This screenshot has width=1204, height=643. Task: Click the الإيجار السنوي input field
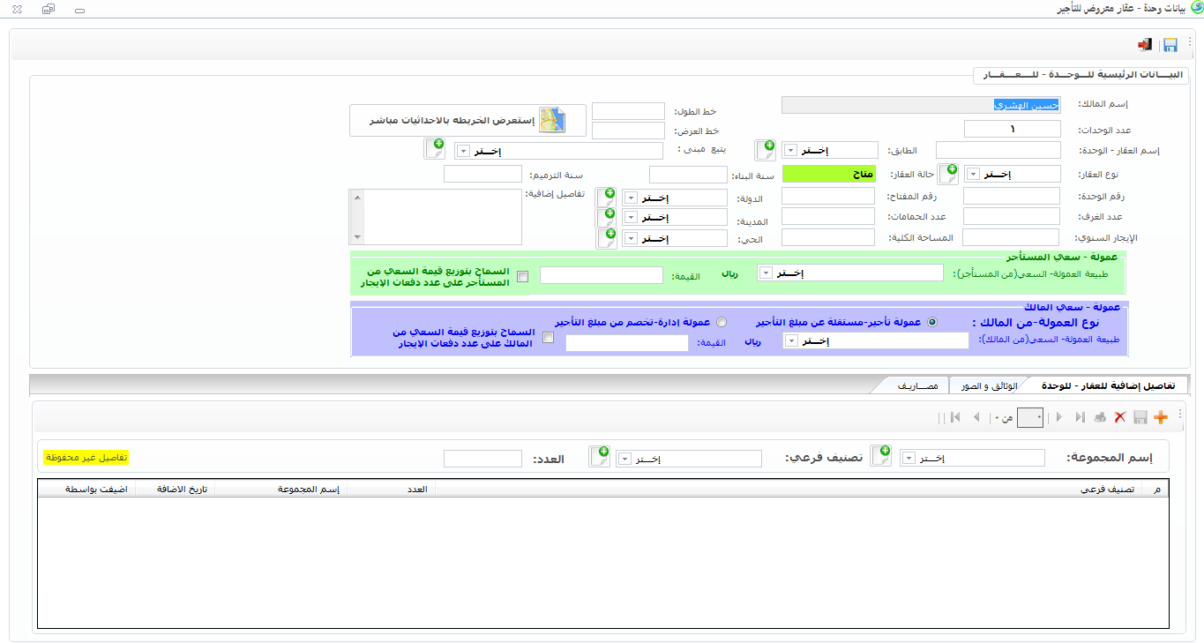click(x=1010, y=237)
